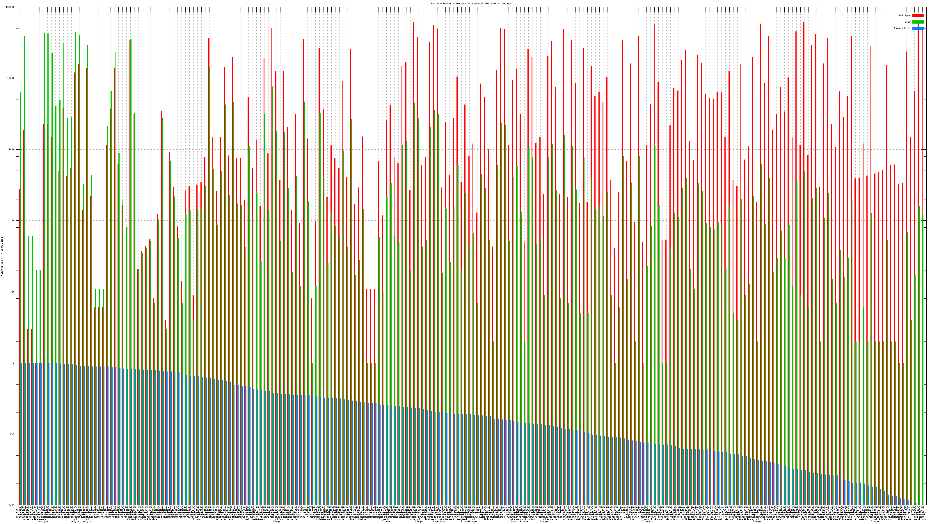Click the 1000 y-axis tick label
This screenshot has height=524, width=931.
tap(12, 149)
